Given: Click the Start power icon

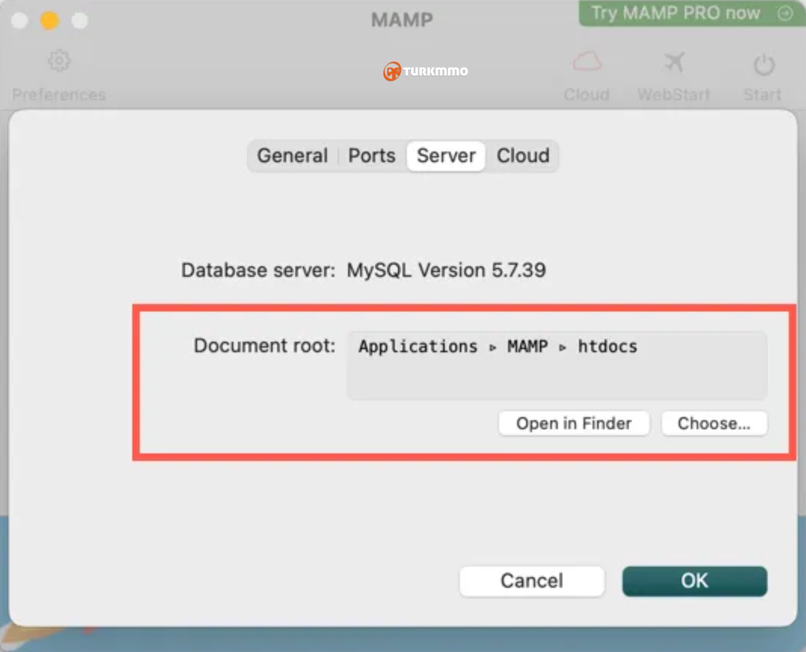Looking at the screenshot, I should (764, 64).
